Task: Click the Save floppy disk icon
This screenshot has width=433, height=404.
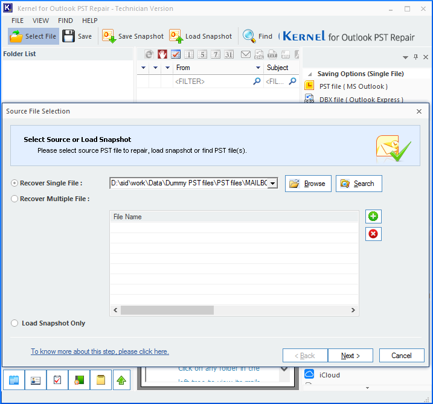Action: pos(68,36)
